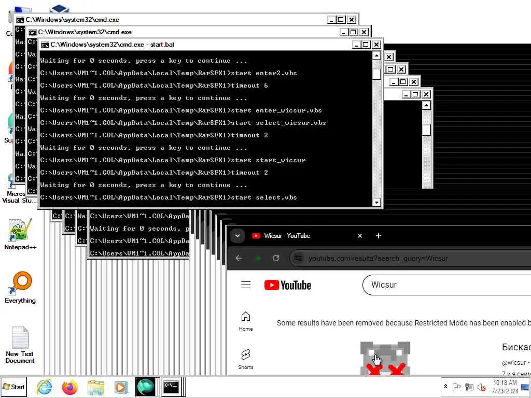Image resolution: width=531 pixels, height=398 pixels.
Task: Open YouTube Shorts in the sidebar
Action: pyautogui.click(x=245, y=359)
